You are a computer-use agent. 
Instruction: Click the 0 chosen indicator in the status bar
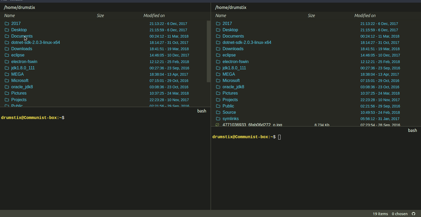tap(400, 214)
